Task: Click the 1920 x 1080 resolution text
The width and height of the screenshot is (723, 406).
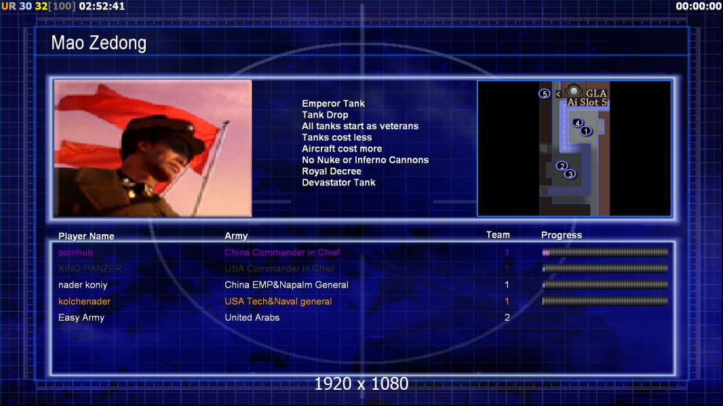Action: 361,384
